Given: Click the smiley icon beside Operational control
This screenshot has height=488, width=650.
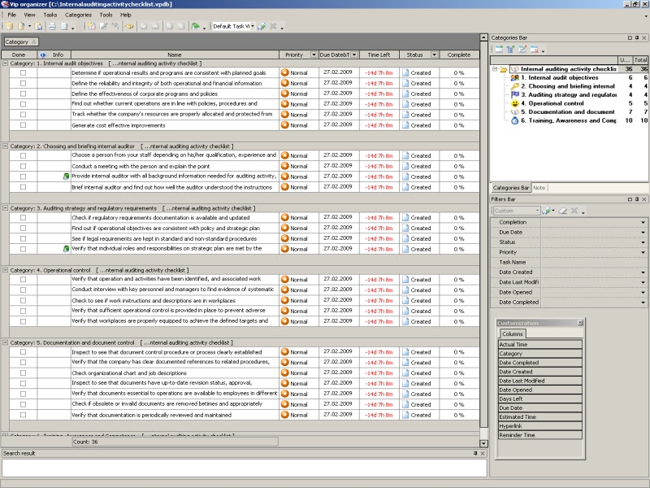Looking at the screenshot, I should pos(514,103).
